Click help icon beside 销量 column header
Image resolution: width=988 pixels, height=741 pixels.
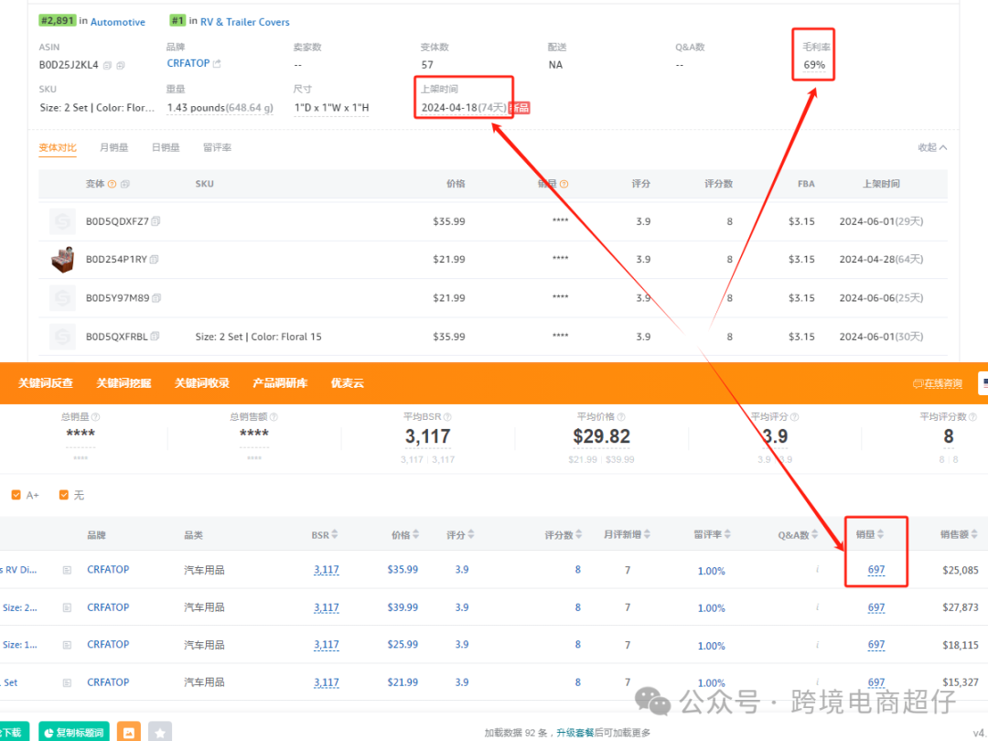[x=564, y=184]
